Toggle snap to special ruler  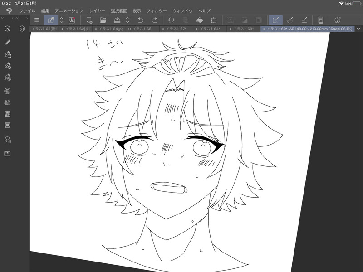click(290, 20)
